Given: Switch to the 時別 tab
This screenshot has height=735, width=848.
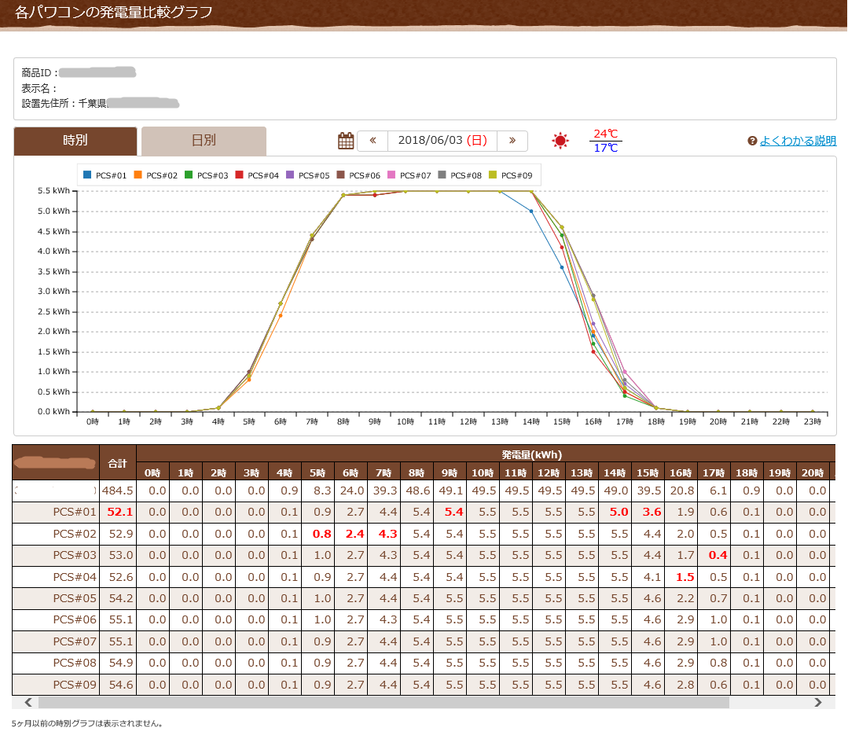Looking at the screenshot, I should tap(75, 141).
